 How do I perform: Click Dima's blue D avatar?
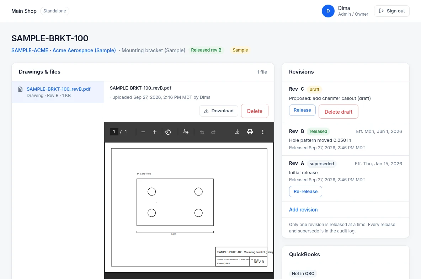tap(328, 11)
